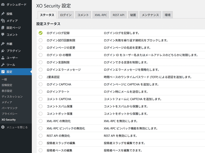
Task: Click the description XML-RPC を無効にします。
Action: pos(121,121)
